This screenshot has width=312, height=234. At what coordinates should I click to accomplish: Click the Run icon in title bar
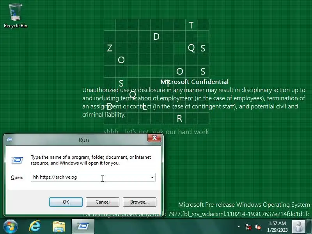pos(9,140)
